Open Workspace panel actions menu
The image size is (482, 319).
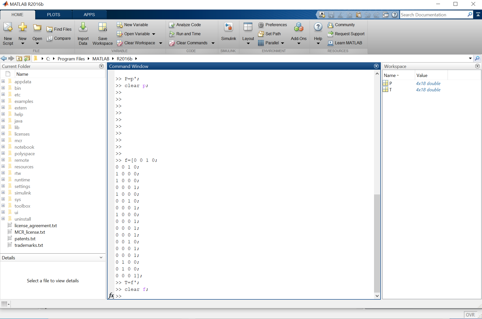point(477,66)
